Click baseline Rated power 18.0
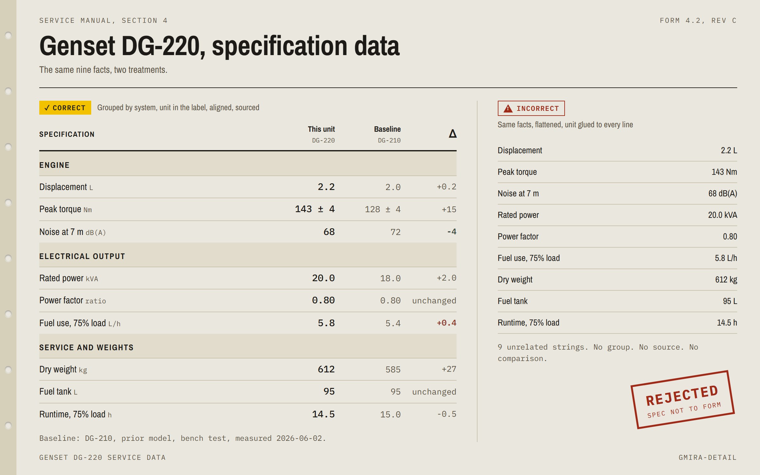 (390, 278)
